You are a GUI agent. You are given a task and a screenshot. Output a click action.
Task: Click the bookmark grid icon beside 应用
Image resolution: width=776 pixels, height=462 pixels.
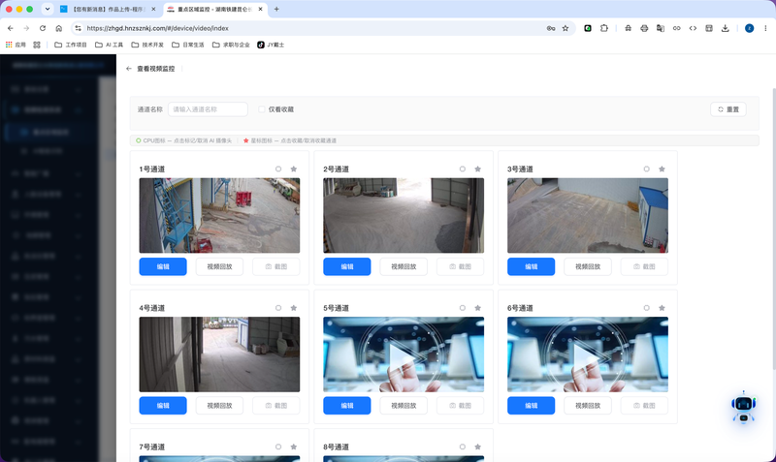(x=37, y=45)
